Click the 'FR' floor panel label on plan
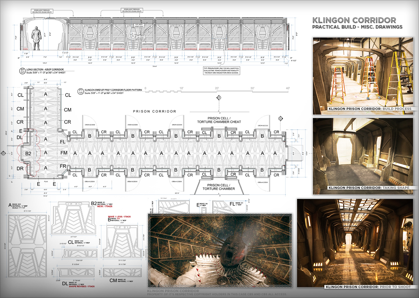Viewport: 419px width, 298px height. (x=63, y=166)
